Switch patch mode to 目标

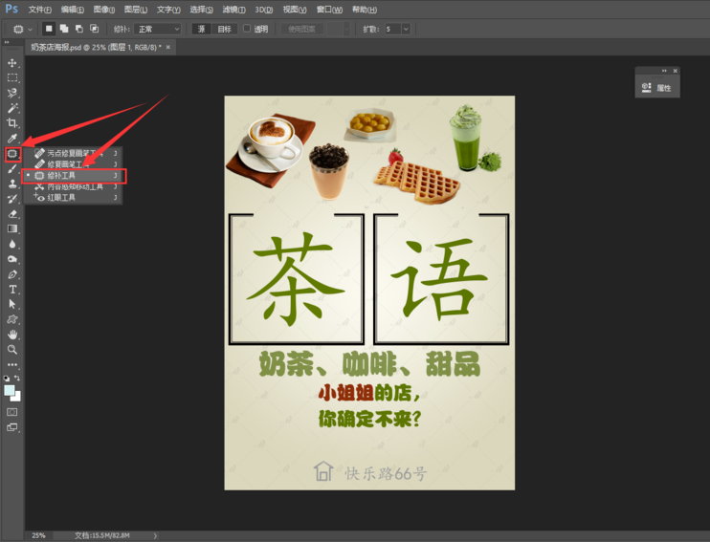(223, 29)
